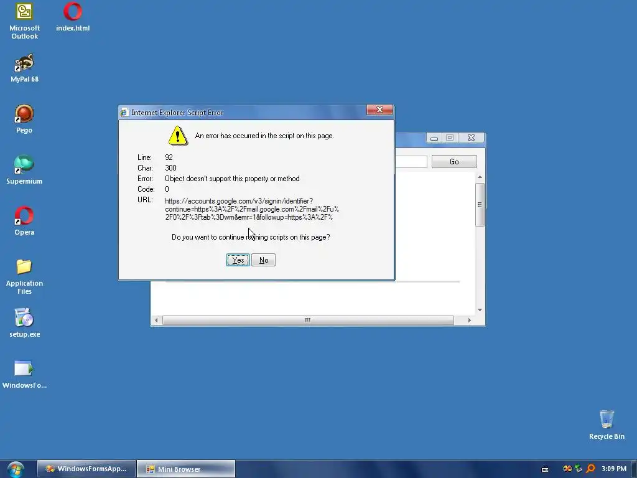
Task: Click the horizontal scrollbar right arrow
Action: click(x=470, y=321)
